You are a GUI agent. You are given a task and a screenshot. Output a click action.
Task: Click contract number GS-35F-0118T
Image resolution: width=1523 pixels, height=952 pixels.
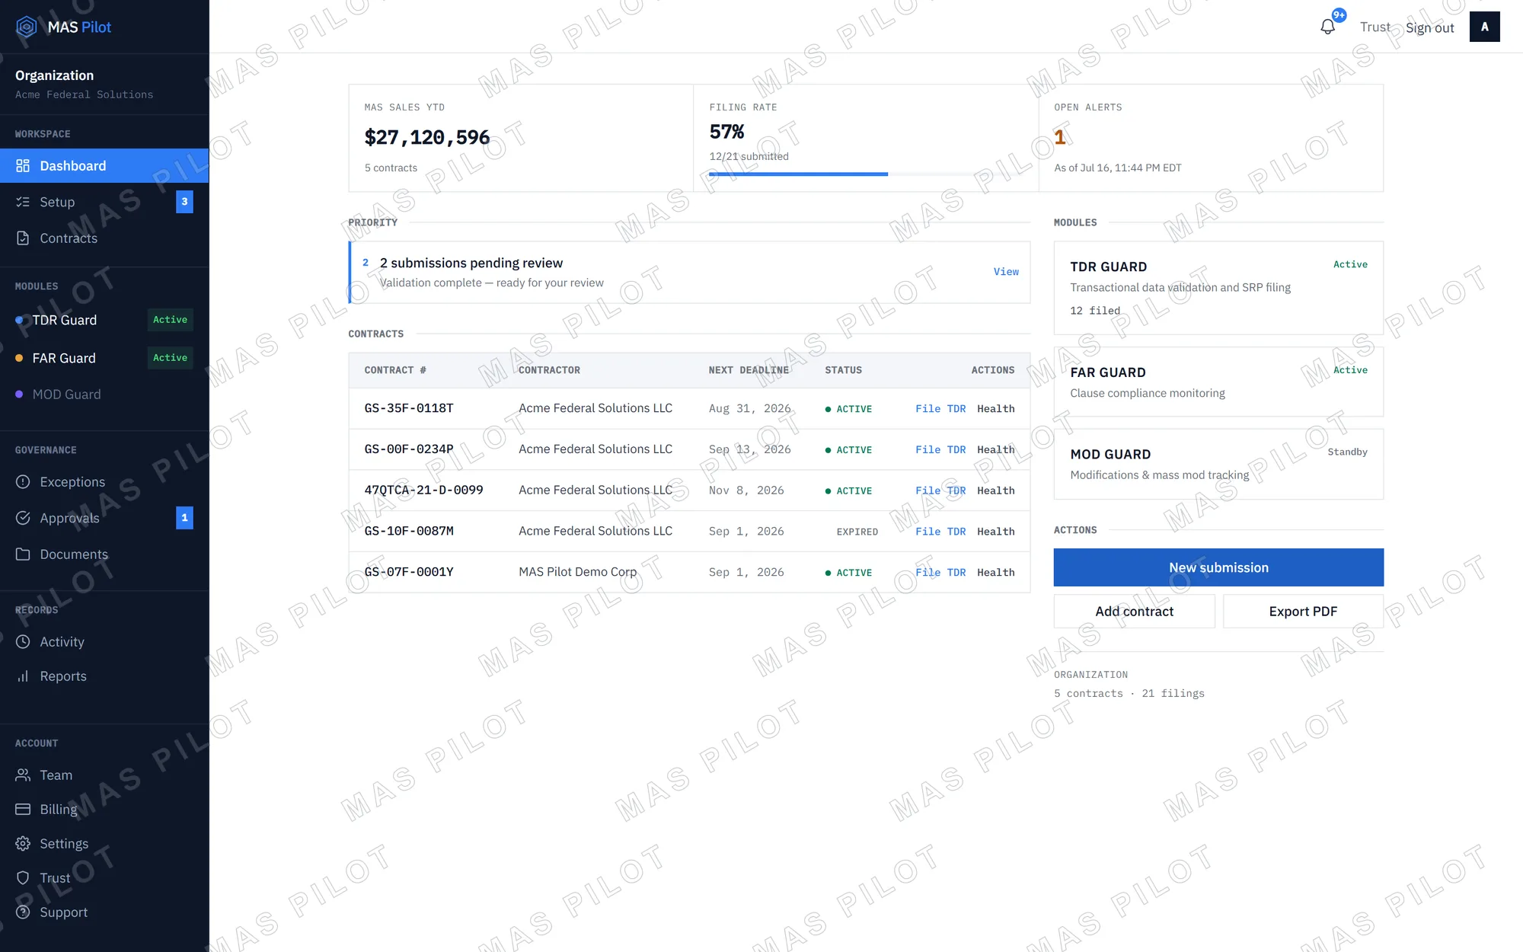tap(409, 408)
